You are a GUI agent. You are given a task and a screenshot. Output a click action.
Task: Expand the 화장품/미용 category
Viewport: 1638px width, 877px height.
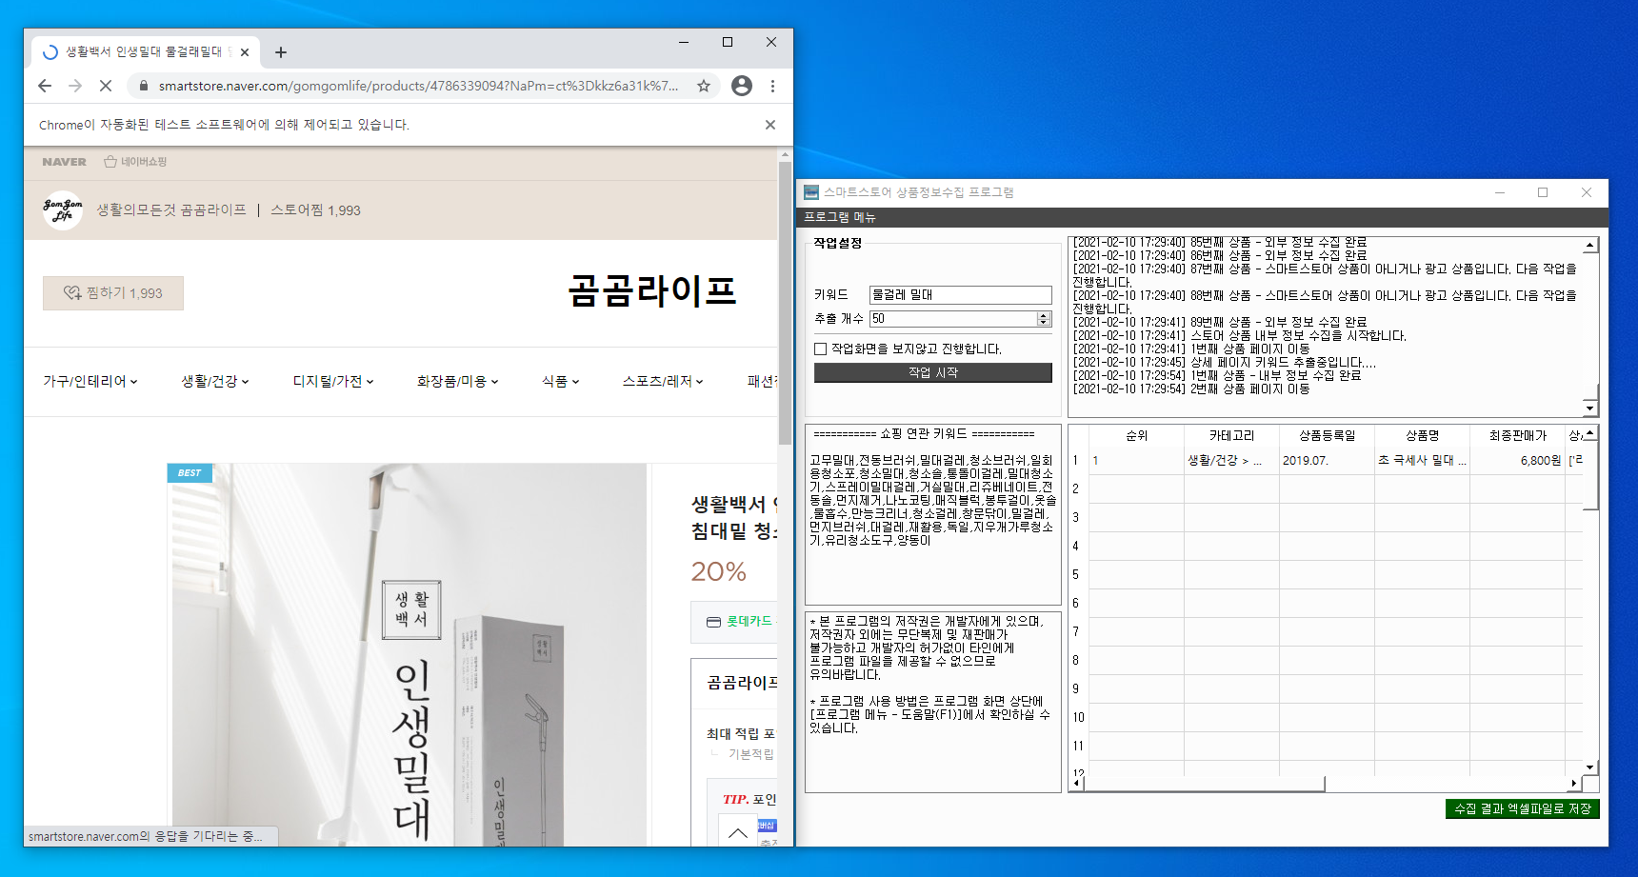click(x=457, y=381)
